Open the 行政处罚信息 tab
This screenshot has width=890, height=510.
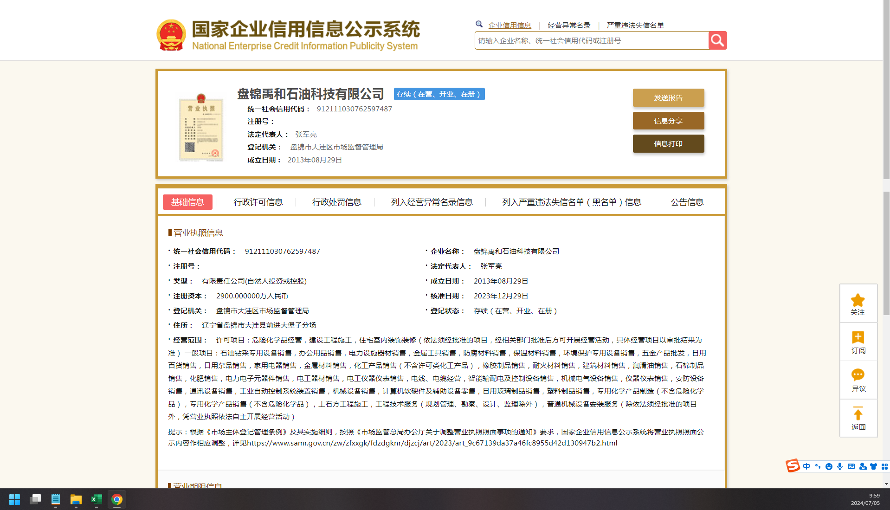pos(336,202)
